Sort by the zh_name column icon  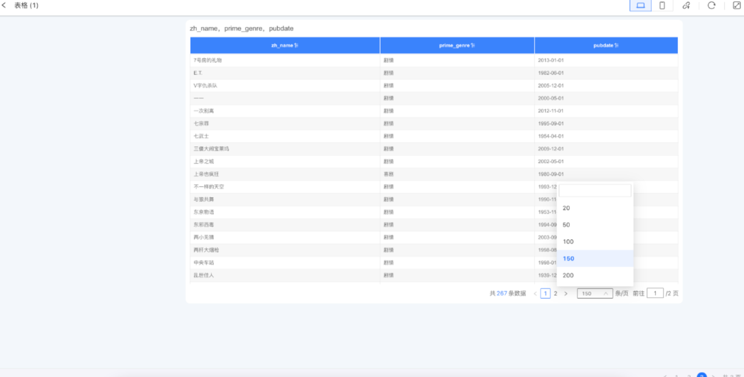(296, 46)
